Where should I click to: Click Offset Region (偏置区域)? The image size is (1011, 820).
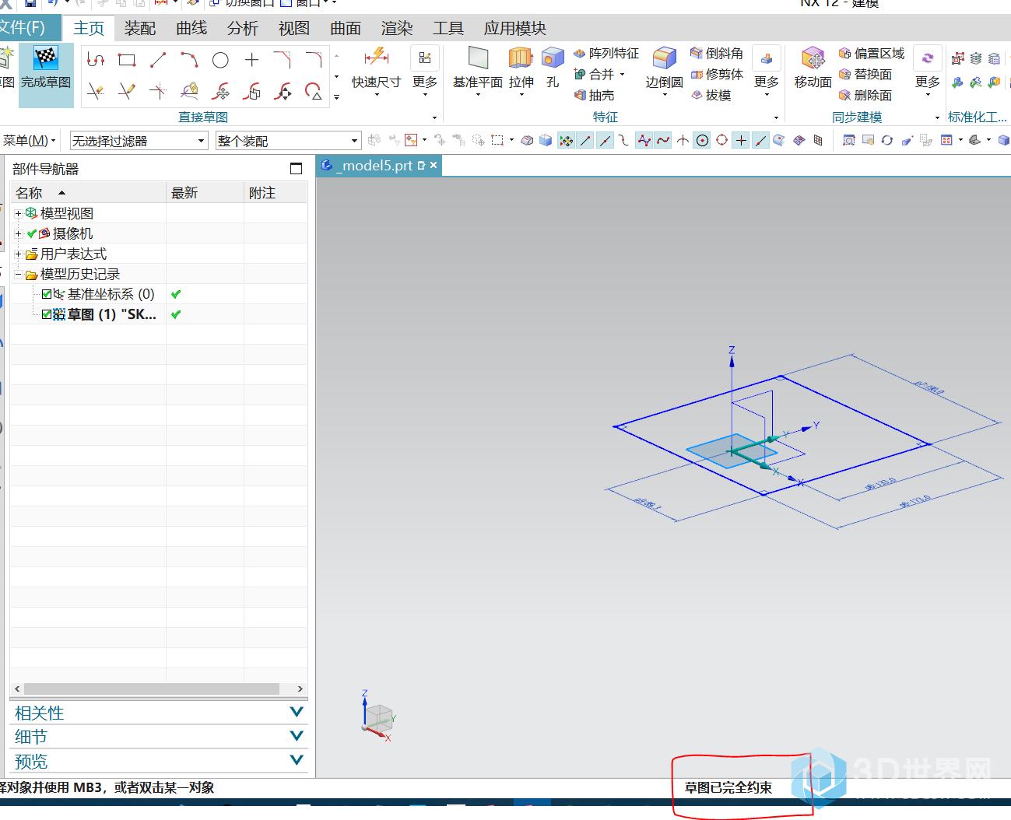872,54
